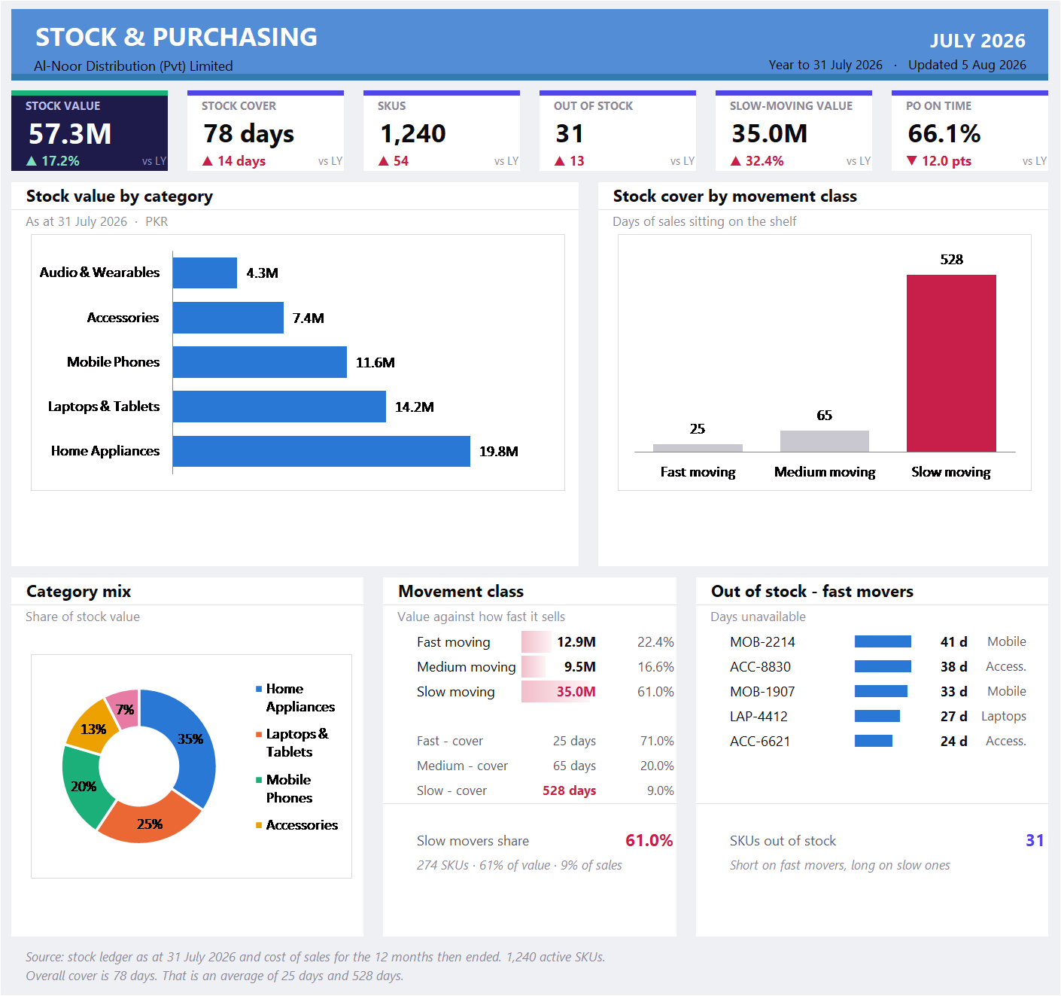The image size is (1061, 996).
Task: Click the up triangle in the Out of Stock card
Action: (560, 161)
